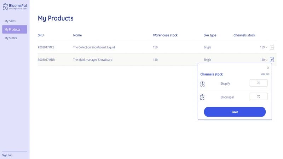Click warehouse stock value 159
The width and height of the screenshot is (283, 159).
pos(155,47)
